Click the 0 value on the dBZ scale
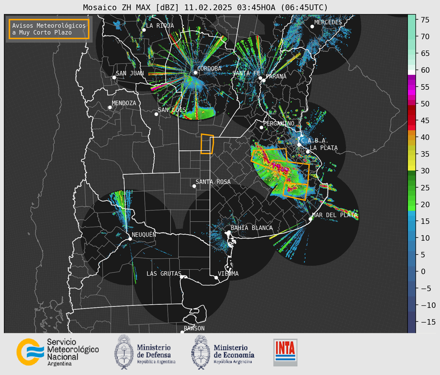Viewport: 440px width, 375px height. pos(423,271)
